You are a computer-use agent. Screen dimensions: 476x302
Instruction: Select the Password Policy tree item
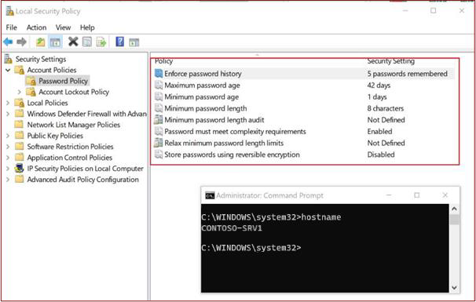pyautogui.click(x=63, y=81)
